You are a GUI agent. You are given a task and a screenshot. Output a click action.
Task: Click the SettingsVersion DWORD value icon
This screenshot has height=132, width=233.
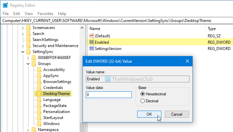(92, 49)
